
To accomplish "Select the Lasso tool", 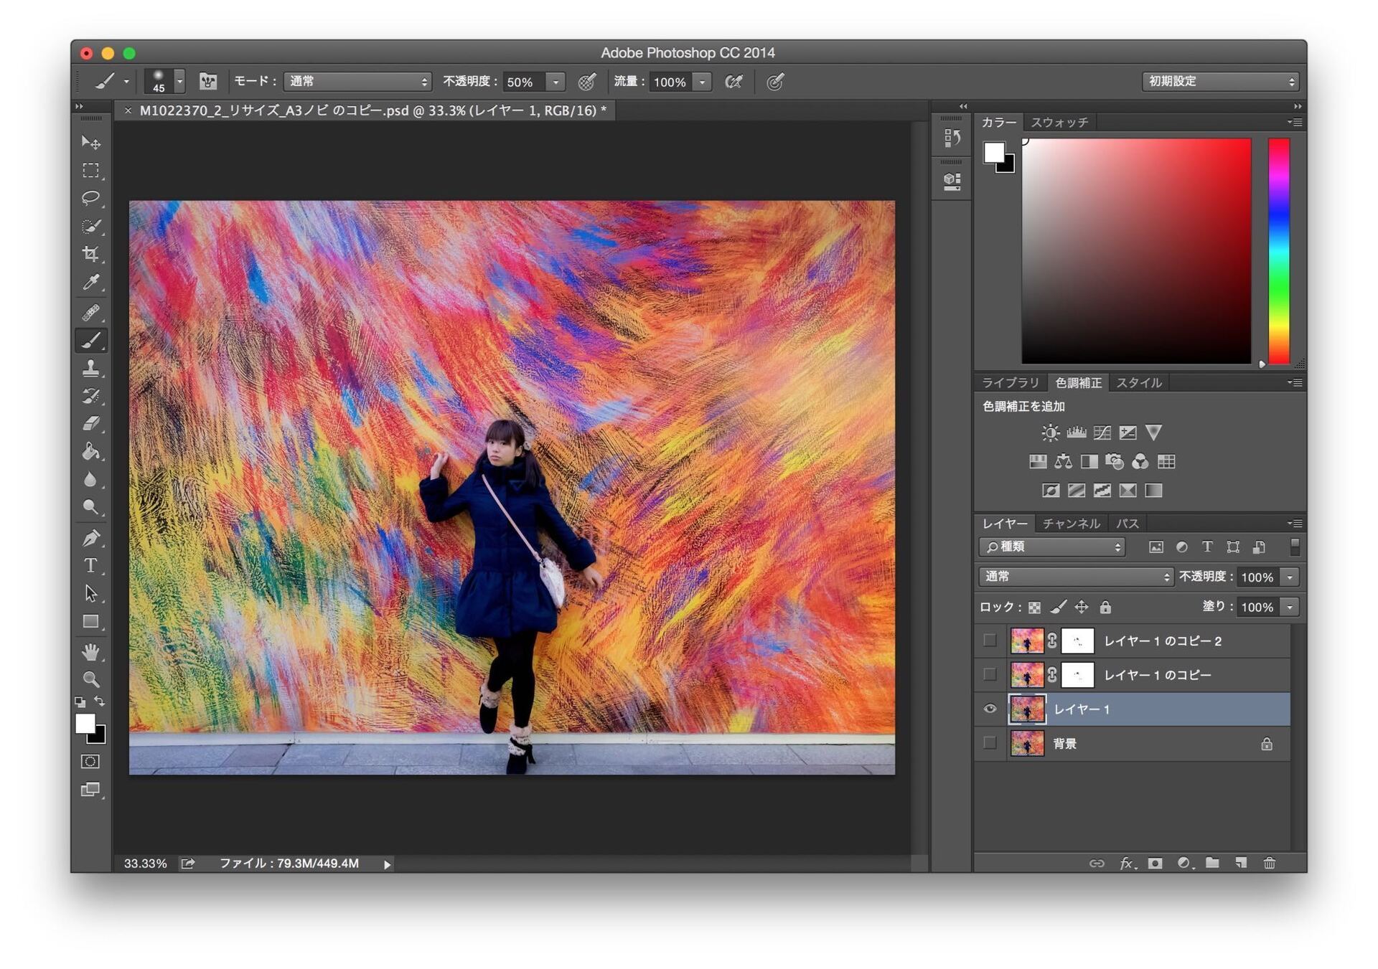I will click(90, 198).
